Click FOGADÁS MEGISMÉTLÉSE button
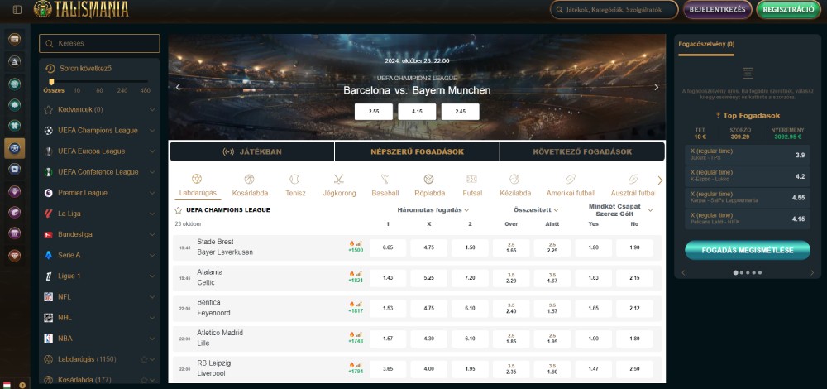827x389 pixels. coord(748,250)
